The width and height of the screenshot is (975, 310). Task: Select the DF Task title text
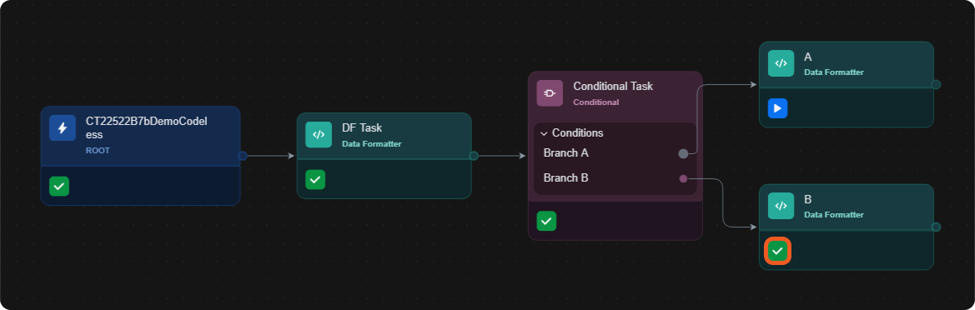point(362,128)
